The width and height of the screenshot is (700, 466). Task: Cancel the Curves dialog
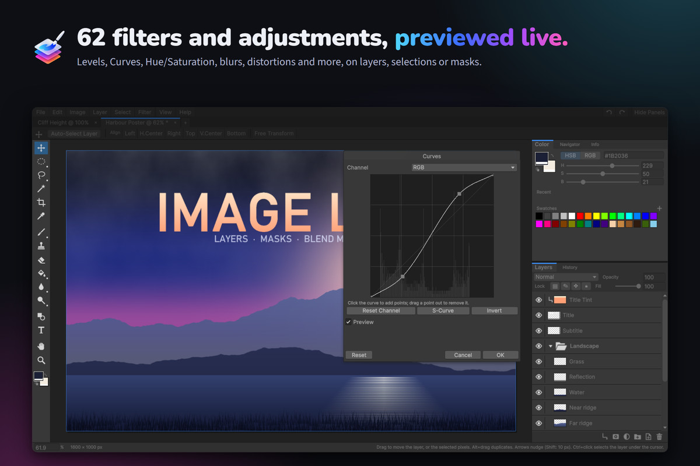(463, 355)
